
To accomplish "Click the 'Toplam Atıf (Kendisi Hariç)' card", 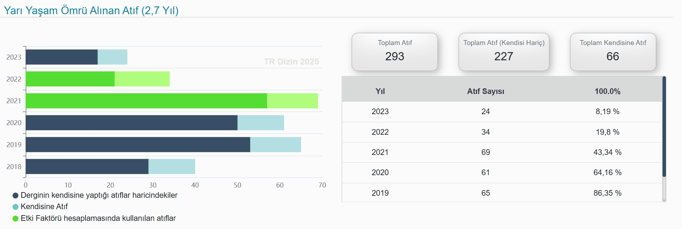I will click(503, 52).
